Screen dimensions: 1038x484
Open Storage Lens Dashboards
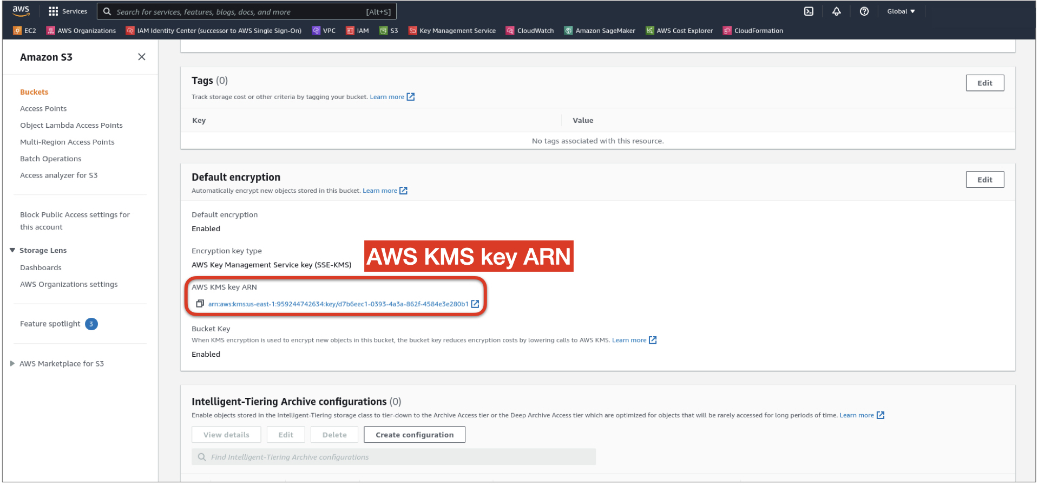pos(41,268)
